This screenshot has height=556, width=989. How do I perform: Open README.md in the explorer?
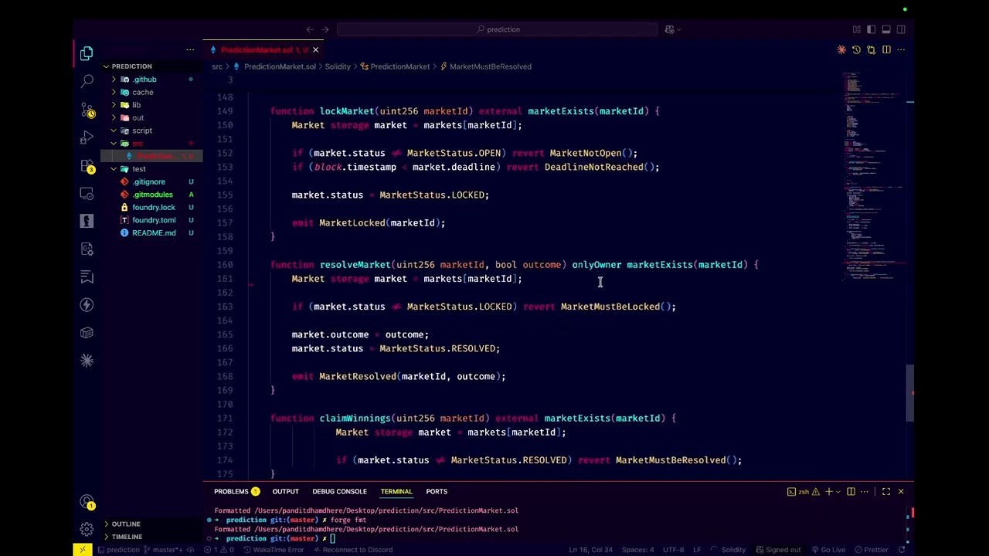(154, 233)
